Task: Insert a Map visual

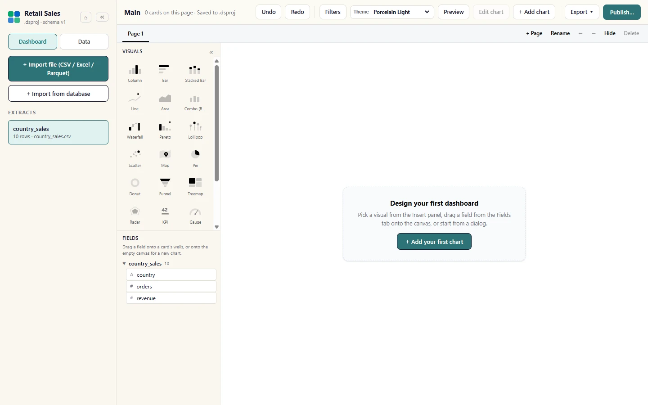Action: (165, 158)
